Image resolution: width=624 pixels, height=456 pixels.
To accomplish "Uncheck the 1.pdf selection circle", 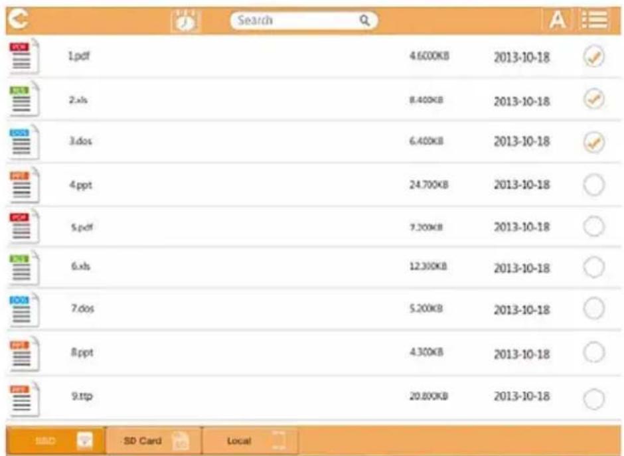I will [x=593, y=56].
